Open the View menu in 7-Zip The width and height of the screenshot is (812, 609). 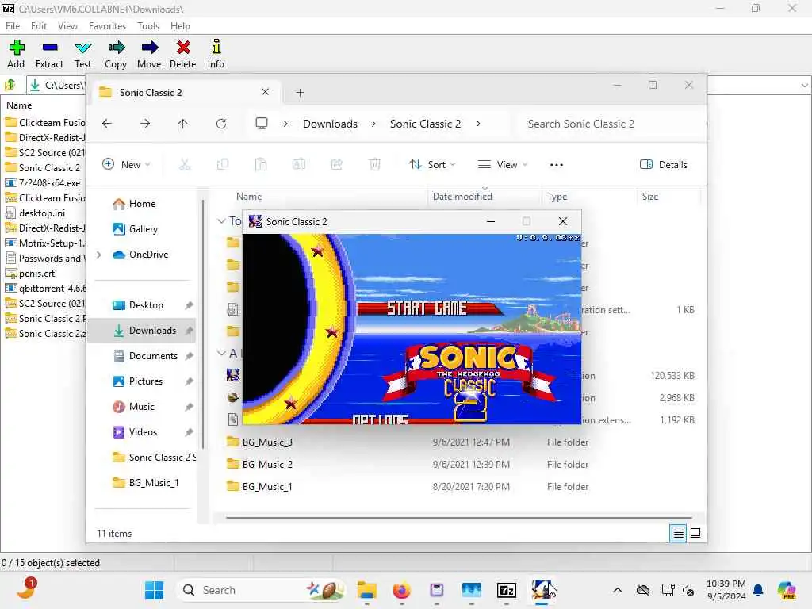[x=68, y=26]
